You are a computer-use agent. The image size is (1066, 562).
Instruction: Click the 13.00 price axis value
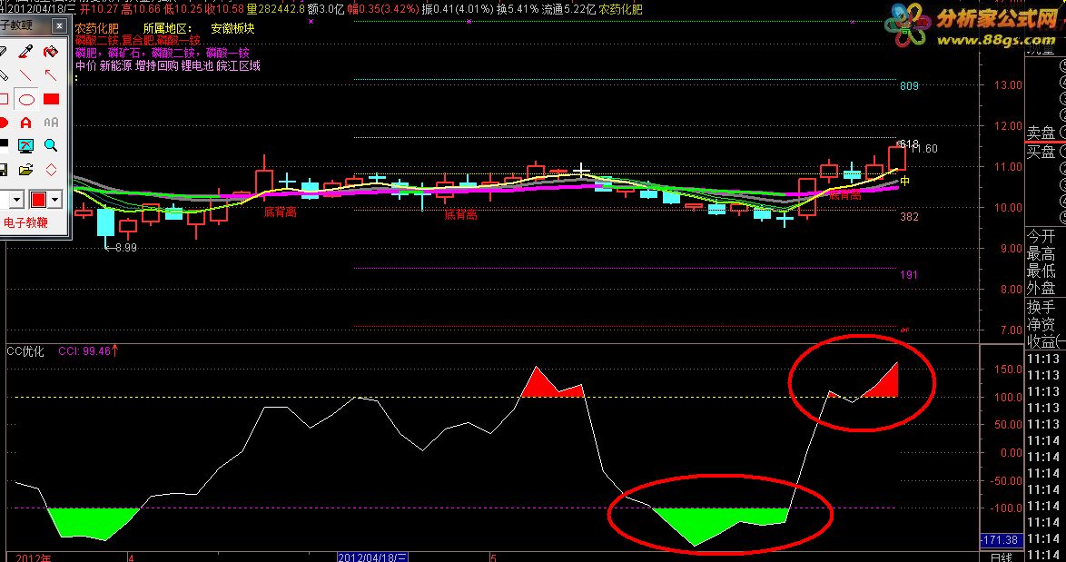[x=1008, y=85]
